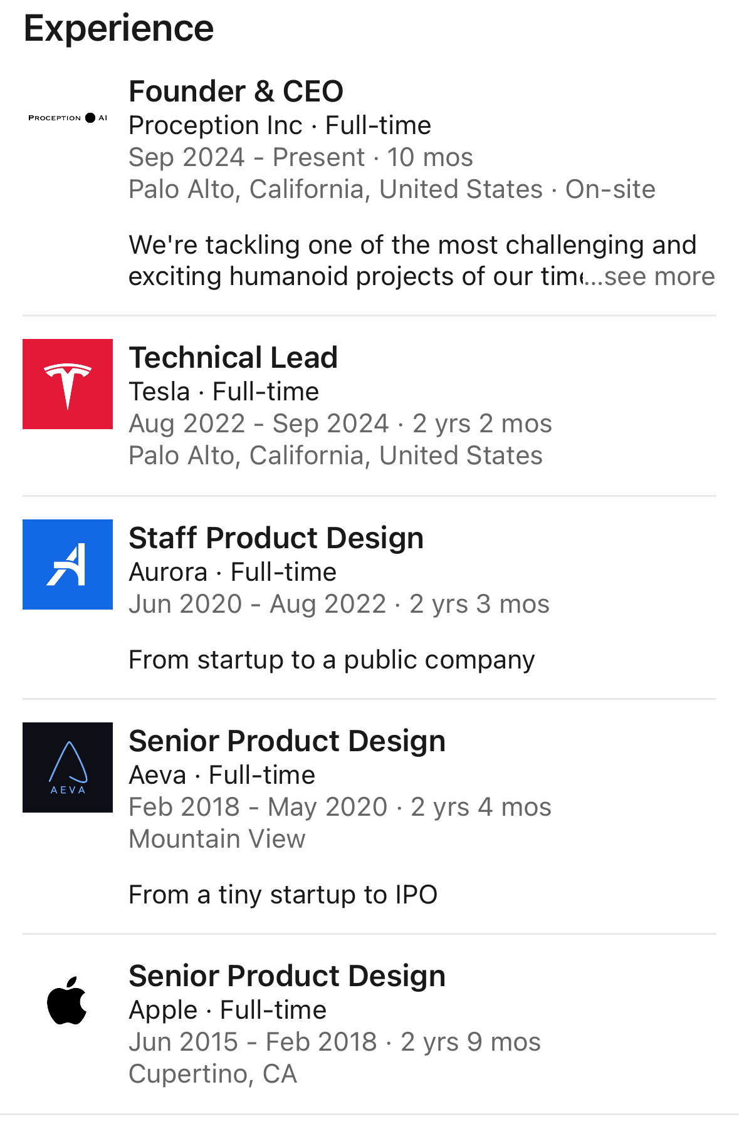This screenshot has height=1129, width=739.
Task: Click "Aurora · Full-time" company line
Action: coord(233,573)
